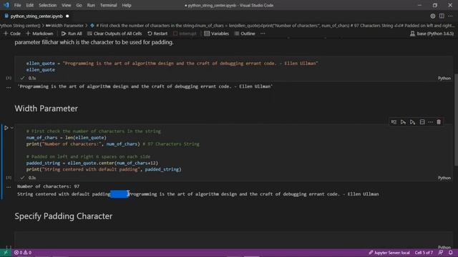This screenshot has height=257, width=458.
Task: Click the Width Parameter breadcrumb
Action: 64,26
